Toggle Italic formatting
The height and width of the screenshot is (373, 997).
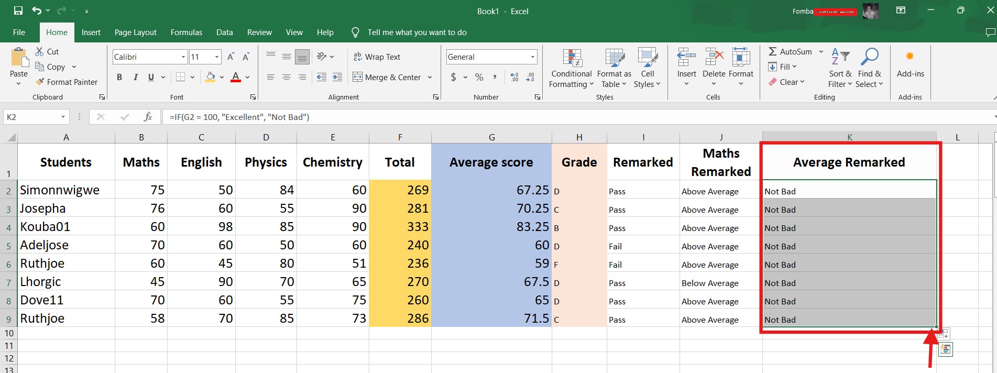[x=135, y=77]
